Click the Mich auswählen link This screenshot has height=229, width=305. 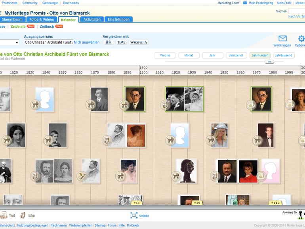pos(87,42)
